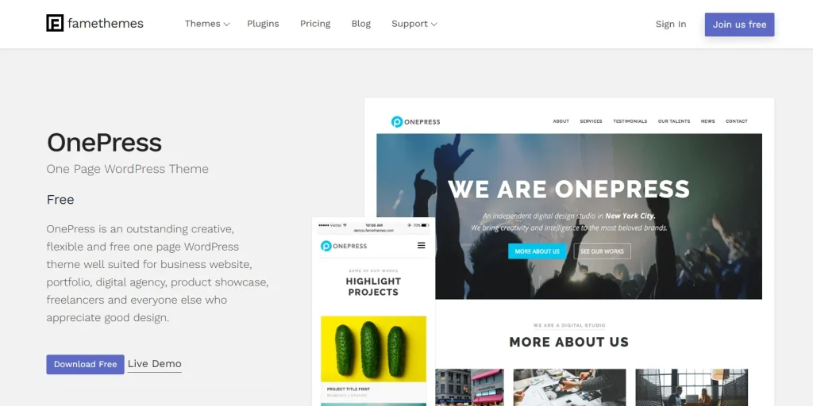
Task: Click the OnePress logo in desktop preview
Action: tap(415, 121)
